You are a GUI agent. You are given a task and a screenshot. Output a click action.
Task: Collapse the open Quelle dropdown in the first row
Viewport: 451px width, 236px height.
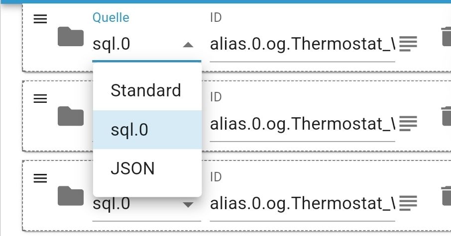click(x=188, y=45)
